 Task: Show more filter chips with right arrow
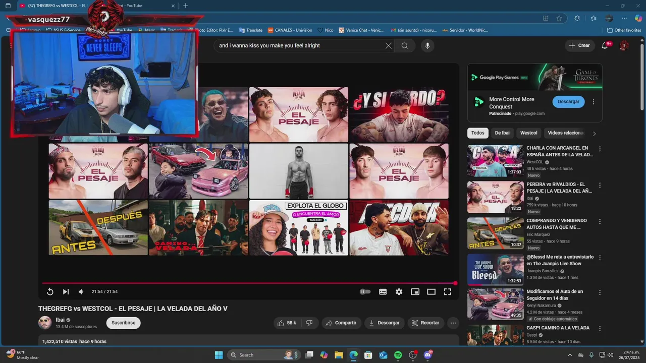click(x=594, y=134)
